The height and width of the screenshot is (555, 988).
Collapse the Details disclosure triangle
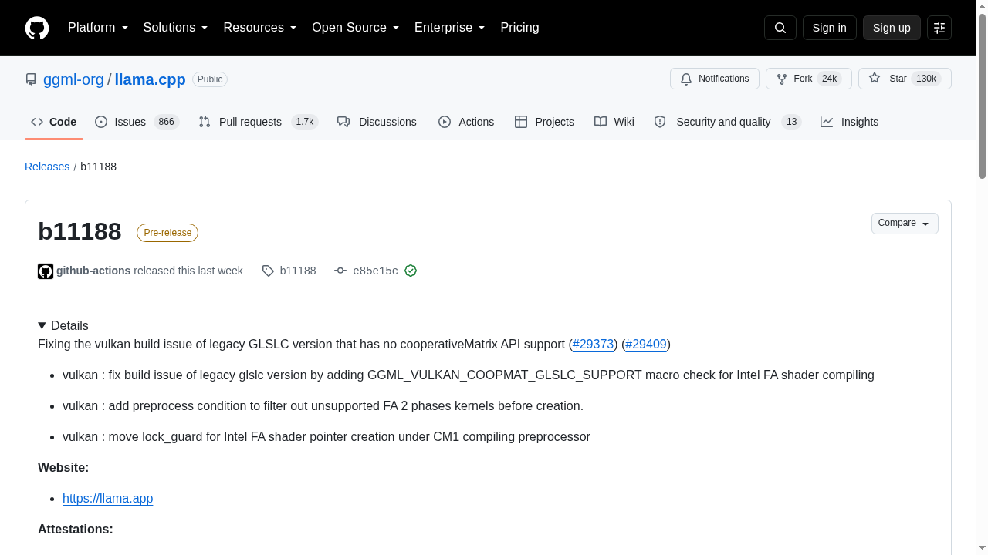click(42, 325)
